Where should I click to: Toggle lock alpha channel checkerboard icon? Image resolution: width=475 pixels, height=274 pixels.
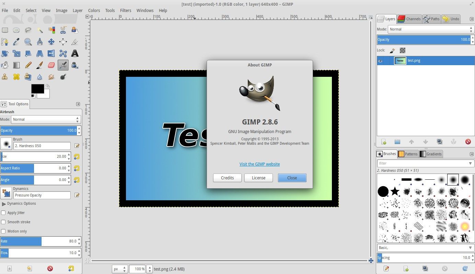coord(403,50)
